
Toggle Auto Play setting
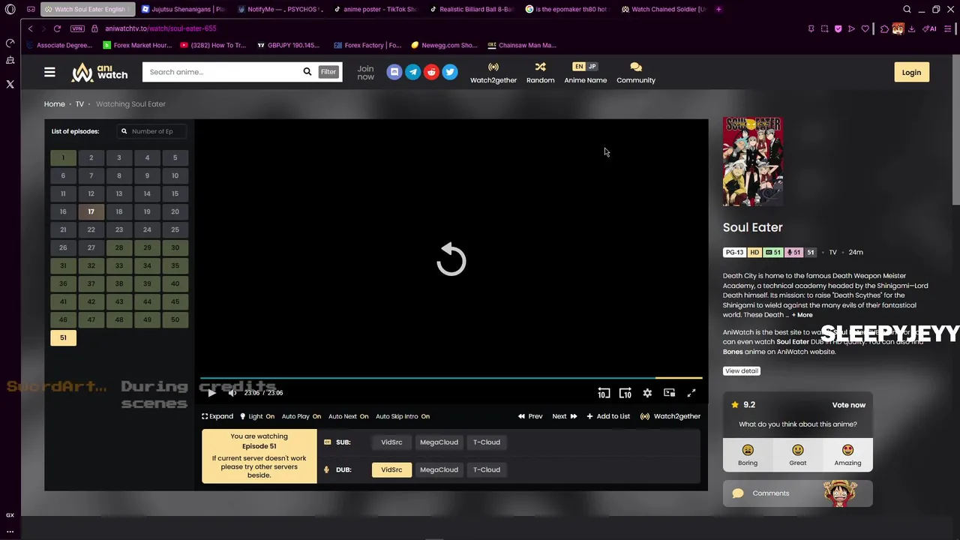(x=301, y=416)
